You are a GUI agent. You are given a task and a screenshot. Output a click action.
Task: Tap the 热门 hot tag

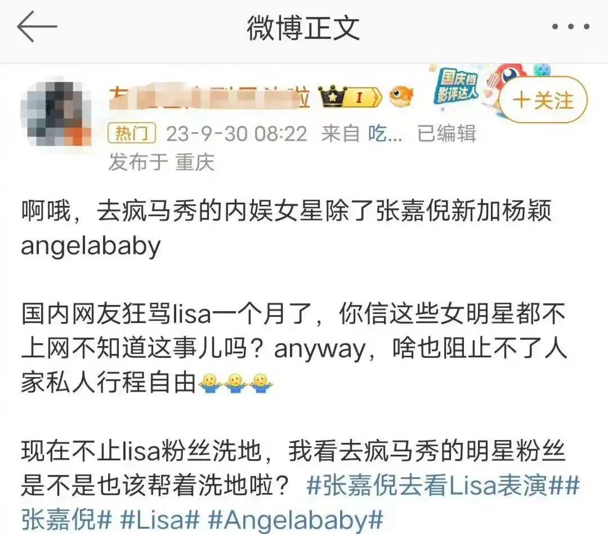click(x=132, y=133)
